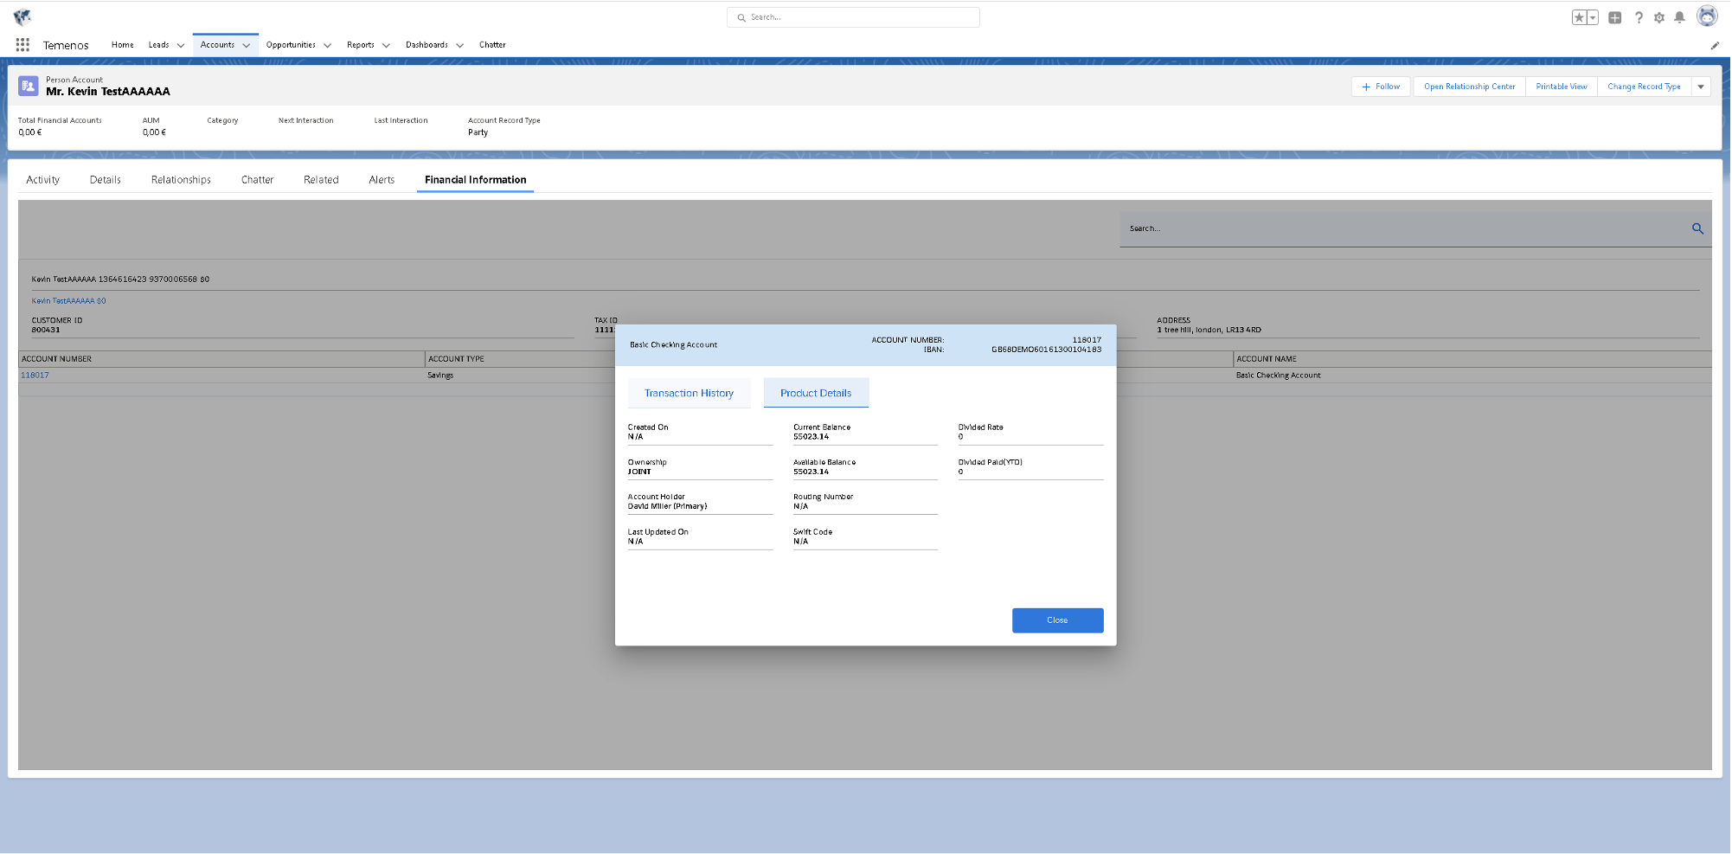Focus the global Search field
1732x854 pixels.
pyautogui.click(x=853, y=17)
